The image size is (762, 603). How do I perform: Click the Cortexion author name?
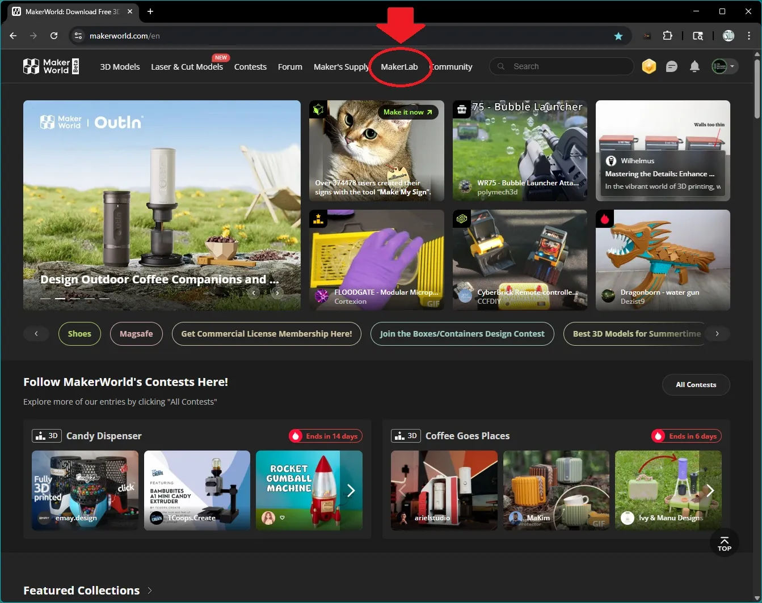point(350,301)
